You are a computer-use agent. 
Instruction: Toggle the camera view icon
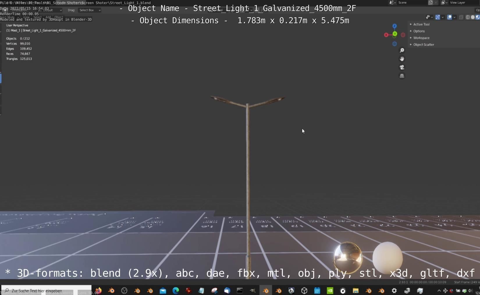(x=402, y=67)
